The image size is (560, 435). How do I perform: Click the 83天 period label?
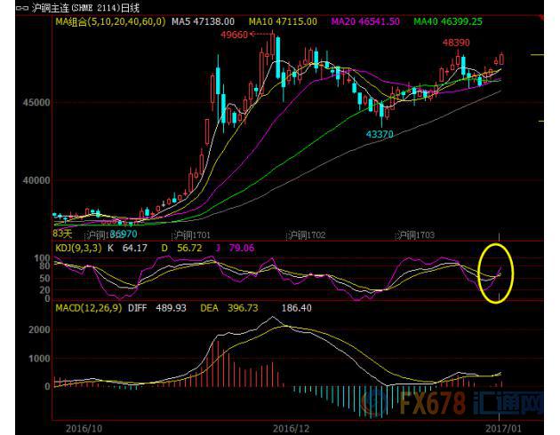(x=62, y=233)
